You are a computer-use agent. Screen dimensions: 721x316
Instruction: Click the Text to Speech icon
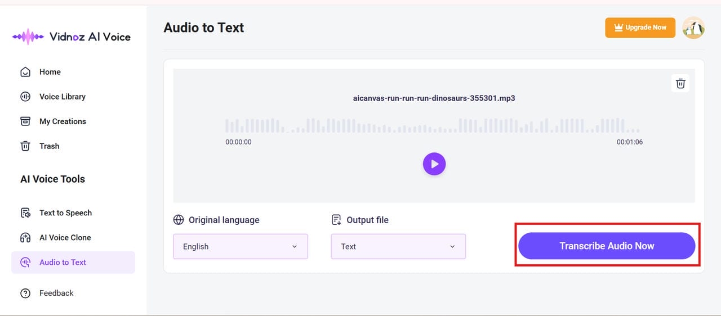point(25,213)
